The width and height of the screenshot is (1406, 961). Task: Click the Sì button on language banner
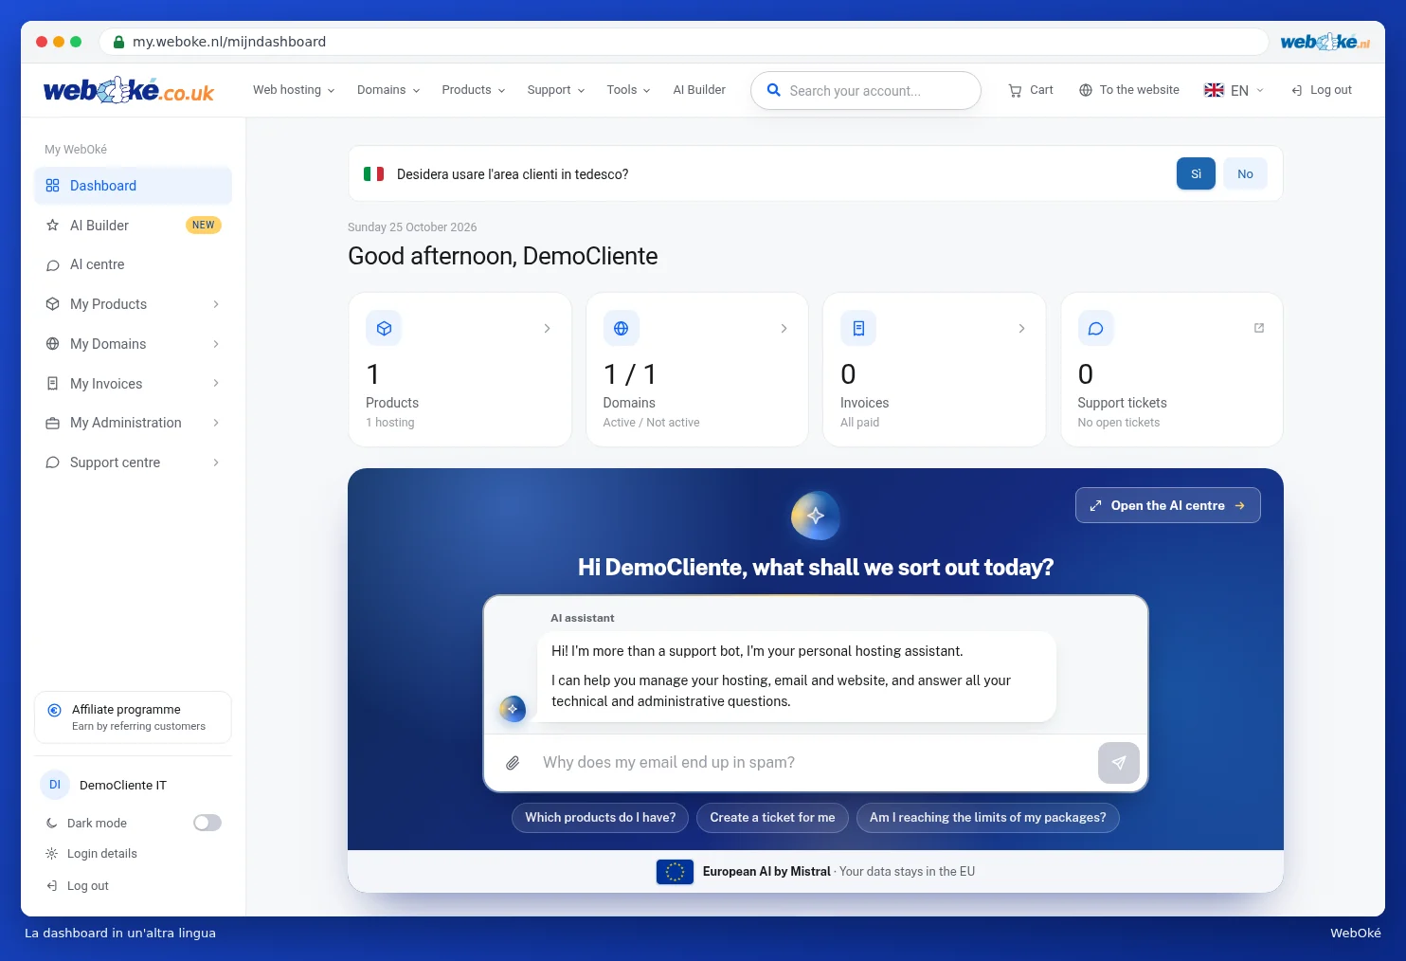[1196, 173]
